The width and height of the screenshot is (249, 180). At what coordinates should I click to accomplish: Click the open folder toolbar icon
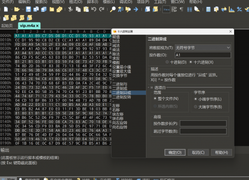[17, 9]
